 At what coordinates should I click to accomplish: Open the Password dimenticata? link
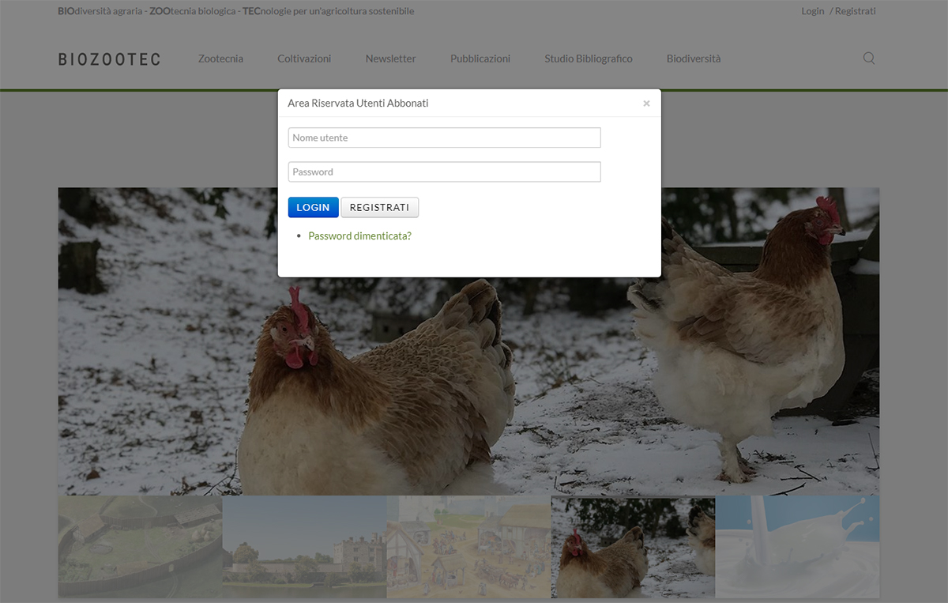click(x=359, y=236)
